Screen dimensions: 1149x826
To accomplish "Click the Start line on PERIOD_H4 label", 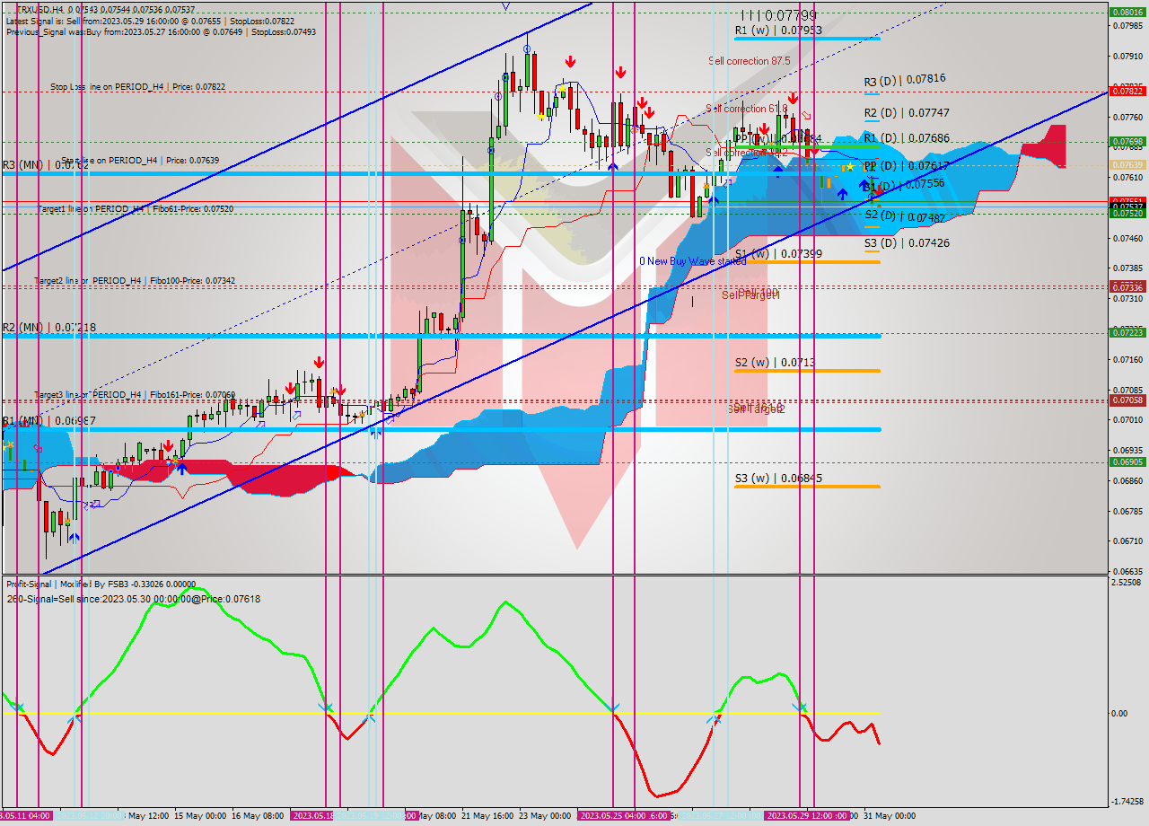I will 140,160.
